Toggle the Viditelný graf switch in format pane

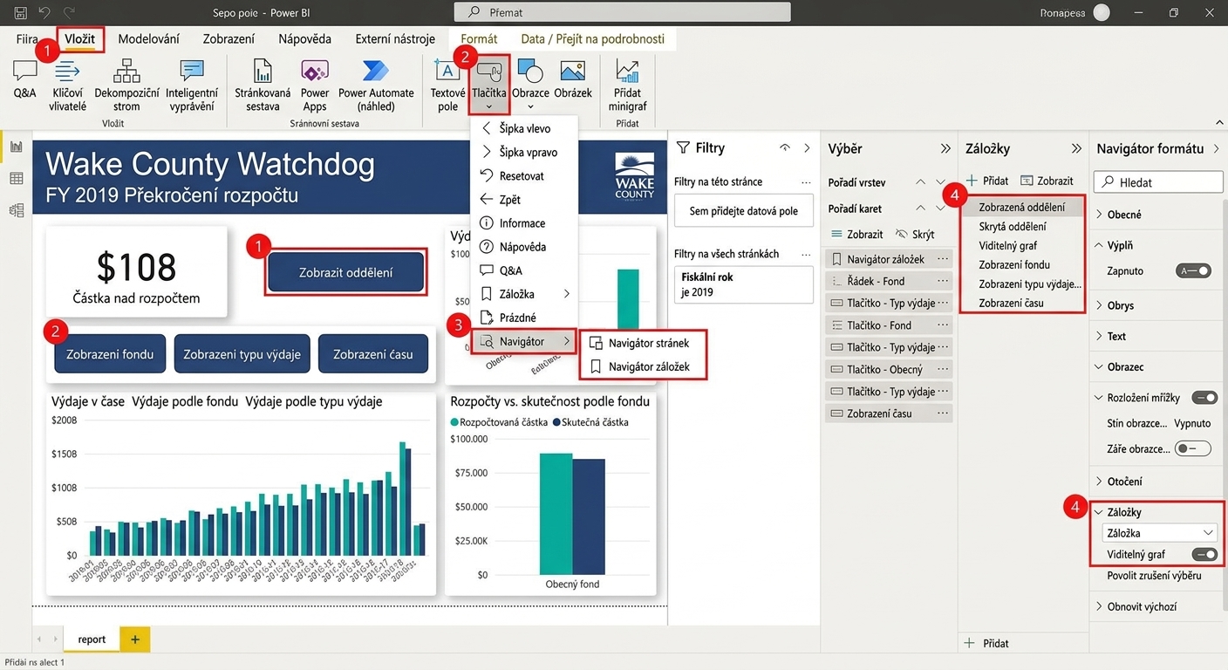coord(1204,554)
